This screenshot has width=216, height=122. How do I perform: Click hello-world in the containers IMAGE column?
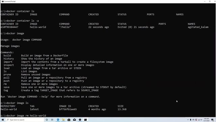point(38,27)
